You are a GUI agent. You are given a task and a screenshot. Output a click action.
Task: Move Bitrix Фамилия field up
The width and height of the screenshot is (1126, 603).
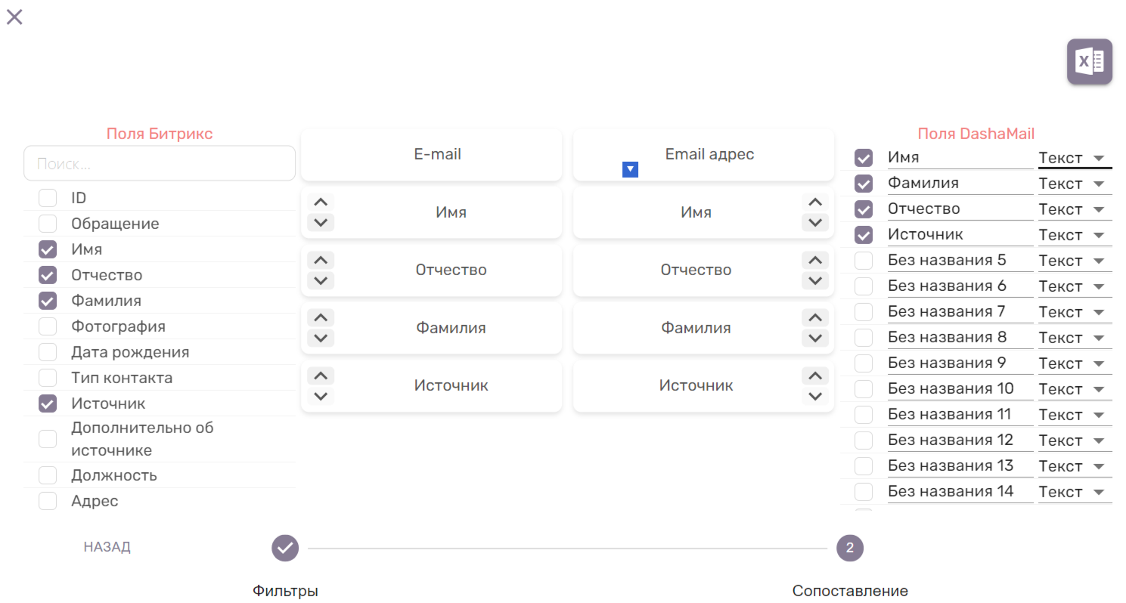pos(321,318)
